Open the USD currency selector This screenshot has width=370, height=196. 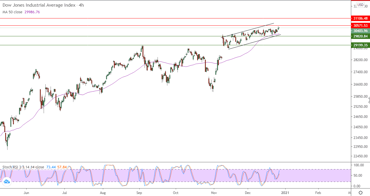coord(360,5)
